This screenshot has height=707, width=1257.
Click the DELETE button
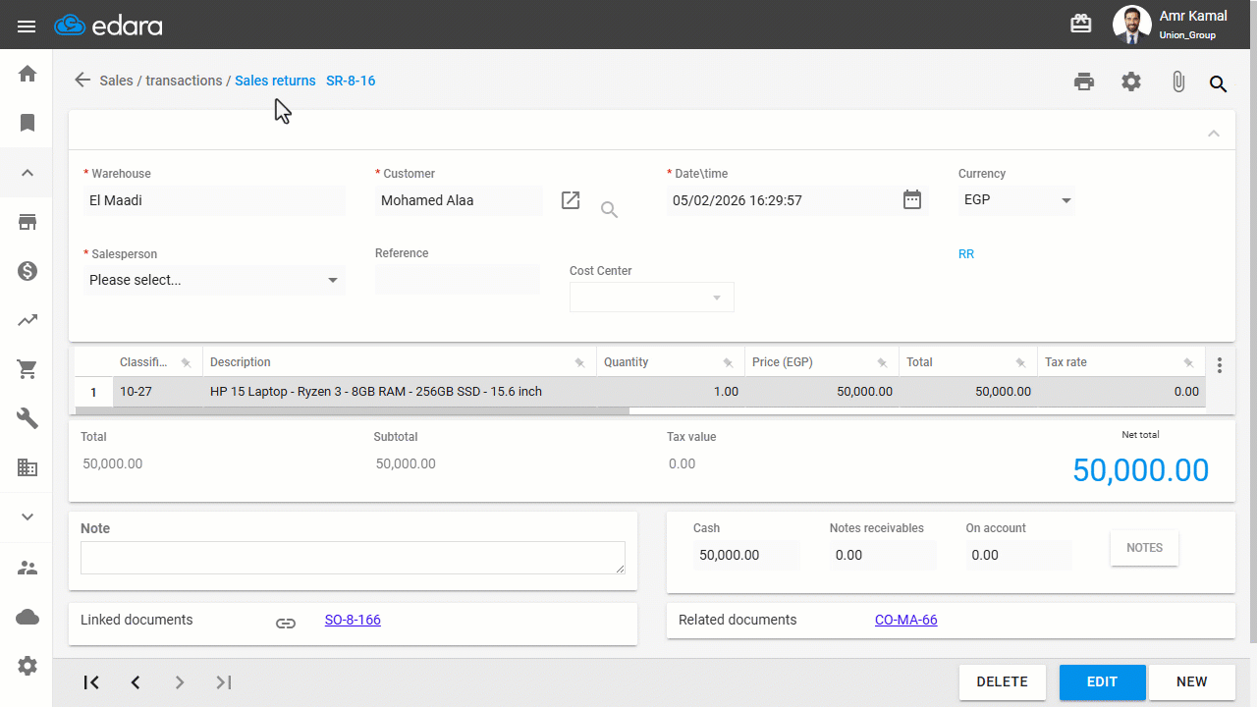point(1003,681)
